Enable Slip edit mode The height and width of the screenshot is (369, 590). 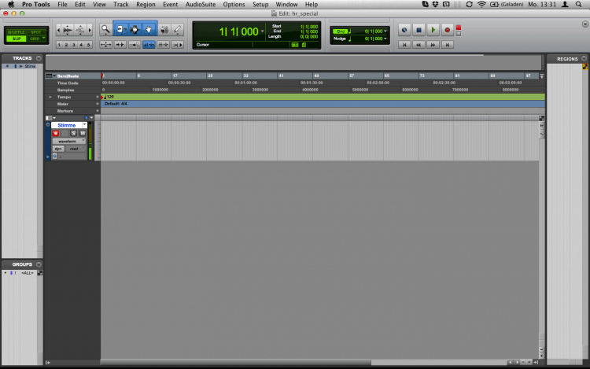pos(16,39)
